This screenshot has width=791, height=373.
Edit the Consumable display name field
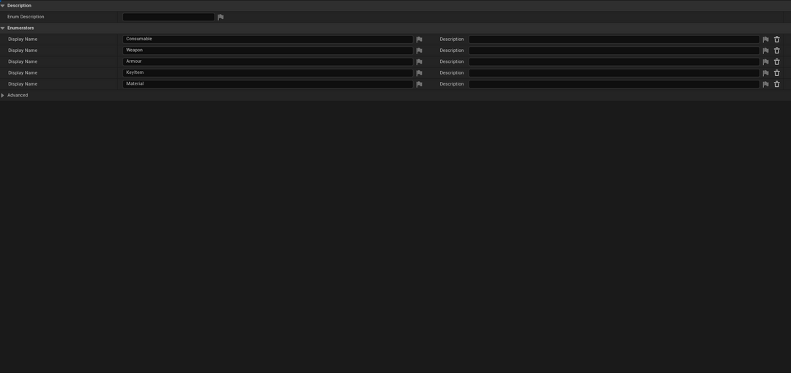pos(268,39)
